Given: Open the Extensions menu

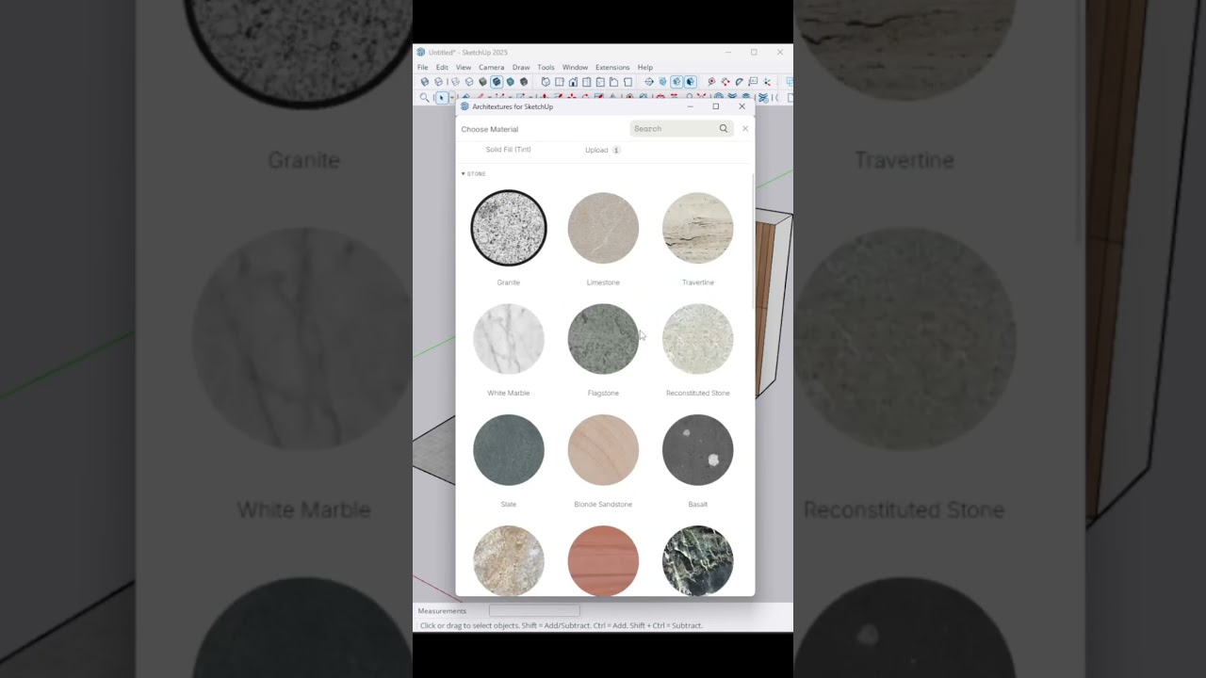Looking at the screenshot, I should [612, 68].
